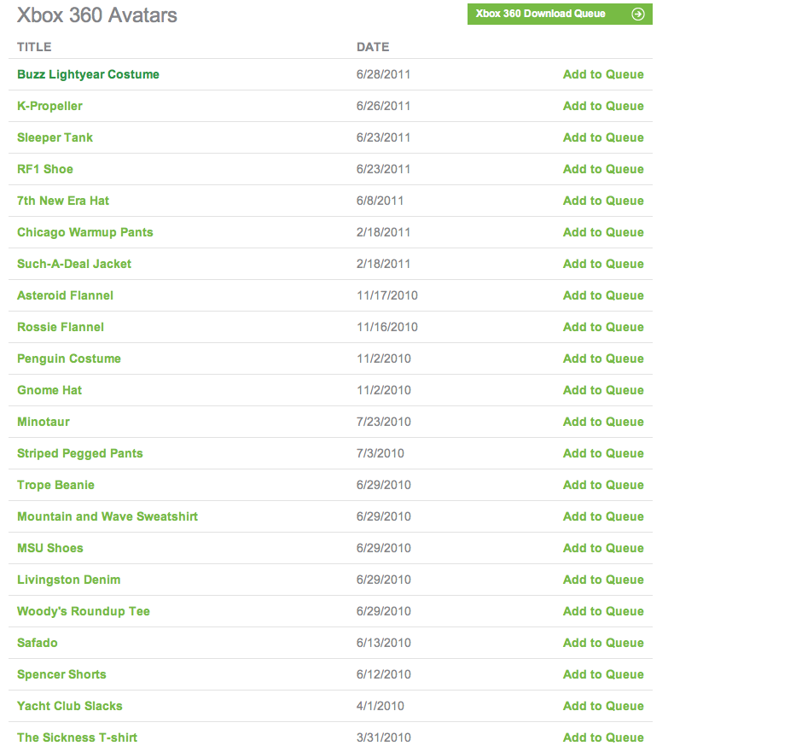The height and width of the screenshot is (746, 796).
Task: Select the date 6/26/2011
Action: (383, 106)
